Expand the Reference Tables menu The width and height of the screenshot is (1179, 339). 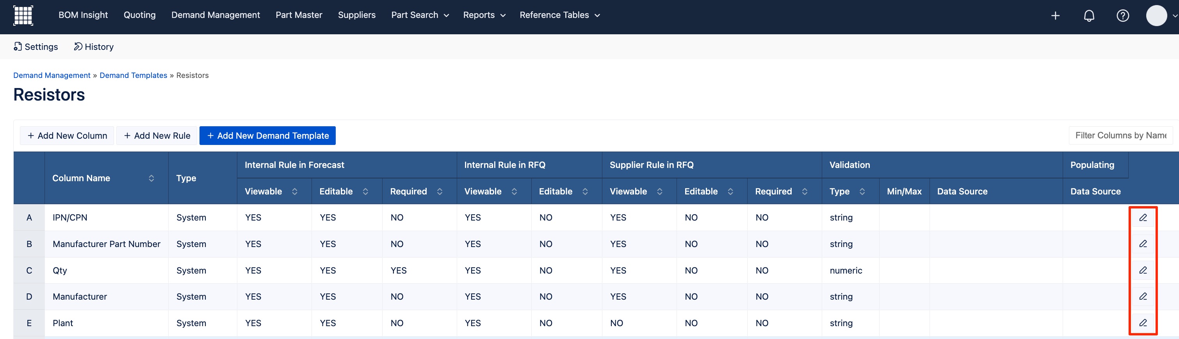tap(560, 15)
